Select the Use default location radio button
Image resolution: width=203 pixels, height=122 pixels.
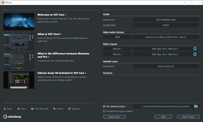104,107
